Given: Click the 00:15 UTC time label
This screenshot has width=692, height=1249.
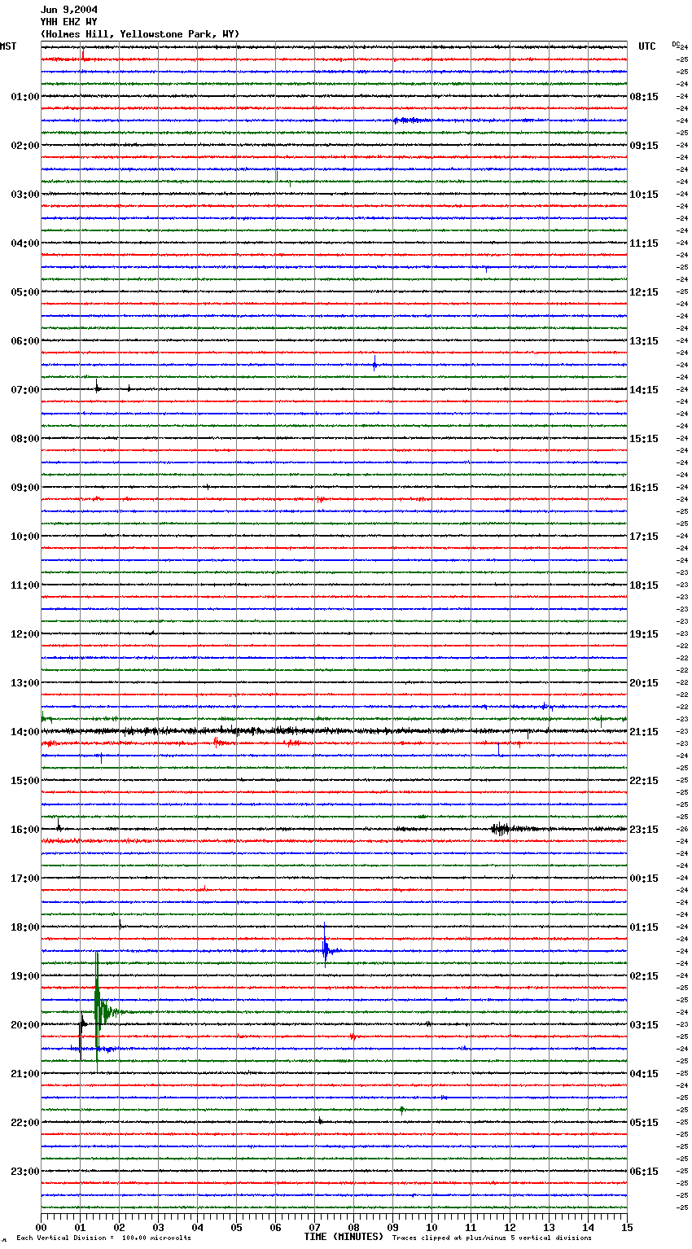Looking at the screenshot, I should 644,879.
